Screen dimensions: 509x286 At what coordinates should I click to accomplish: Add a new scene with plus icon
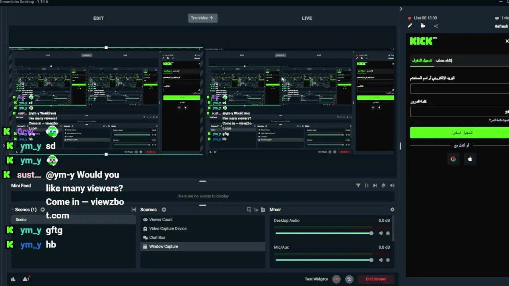[x=43, y=210]
